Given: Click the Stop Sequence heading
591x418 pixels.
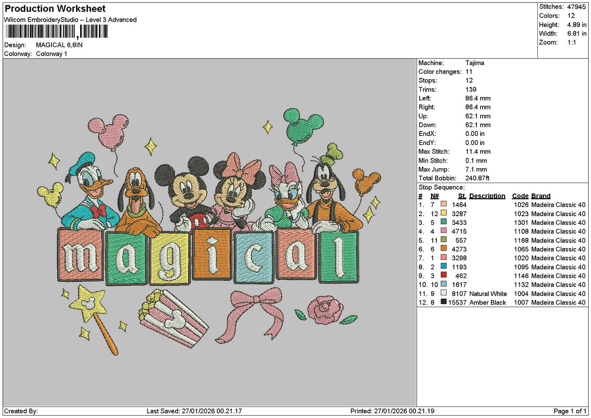Looking at the screenshot, I should tap(441, 188).
